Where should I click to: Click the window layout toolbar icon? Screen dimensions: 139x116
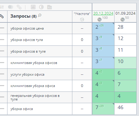tap(33, 7)
